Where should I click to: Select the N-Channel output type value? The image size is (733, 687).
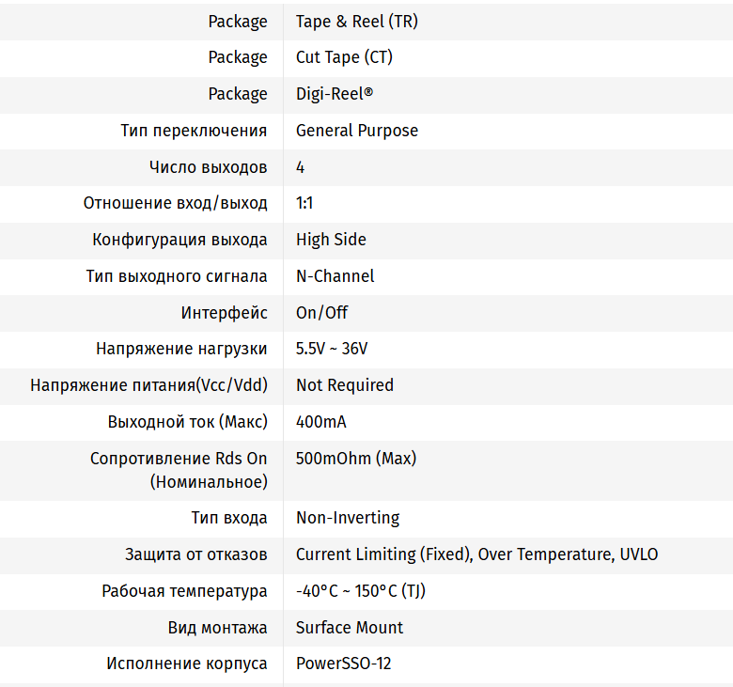335,276
